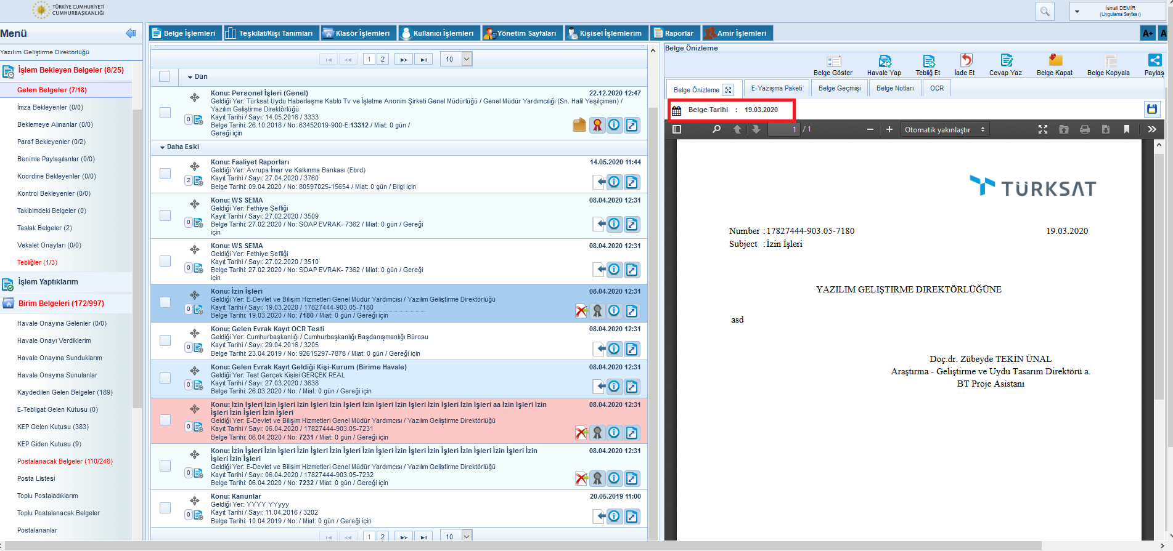Collapse the Daha Eski group
The image size is (1173, 551).
pyautogui.click(x=163, y=147)
